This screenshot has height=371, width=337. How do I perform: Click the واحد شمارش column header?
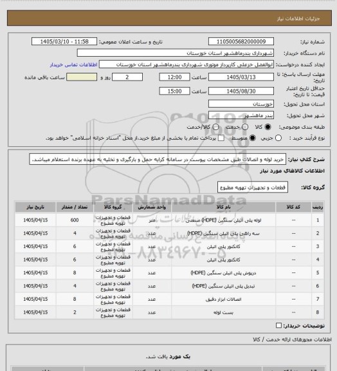[152, 207]
